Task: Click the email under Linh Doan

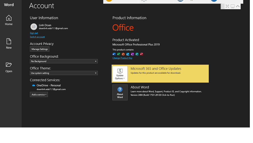Action: (53, 28)
